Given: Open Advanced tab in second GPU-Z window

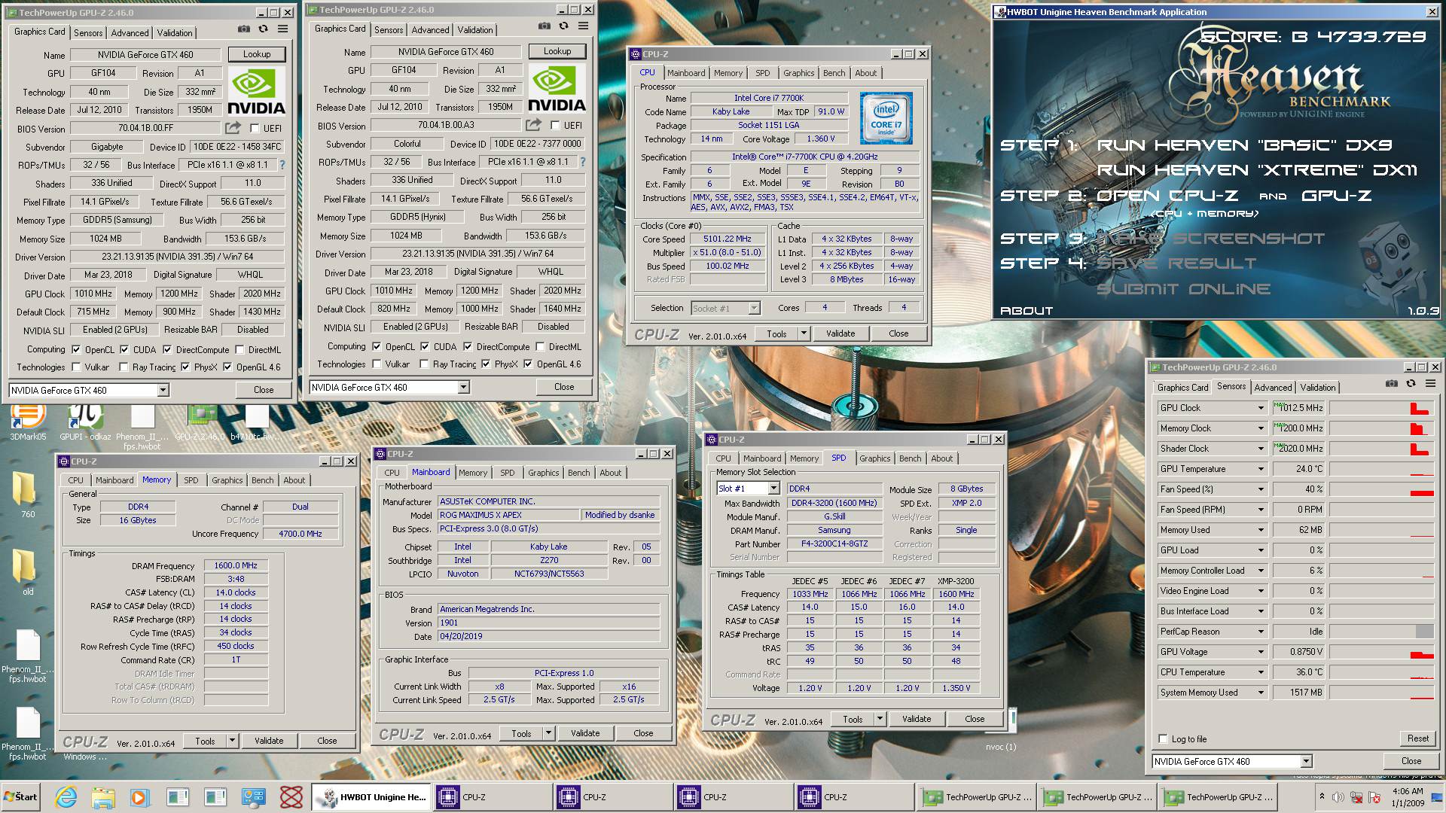Looking at the screenshot, I should click(x=430, y=30).
